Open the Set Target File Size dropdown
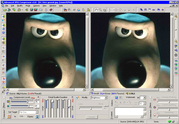Image resolution: width=179 pixels, height=124 pixels. (x=37, y=112)
